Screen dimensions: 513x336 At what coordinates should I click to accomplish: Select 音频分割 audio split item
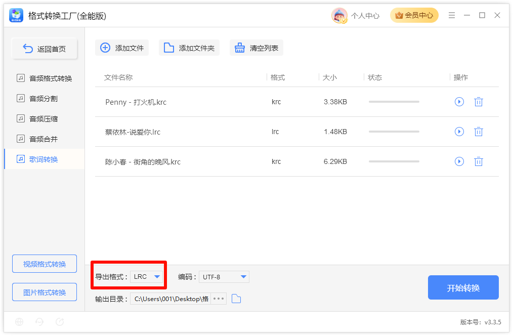(44, 99)
